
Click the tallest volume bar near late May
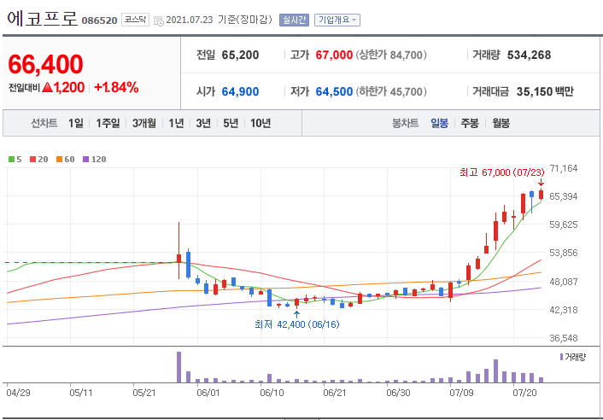[x=179, y=367]
